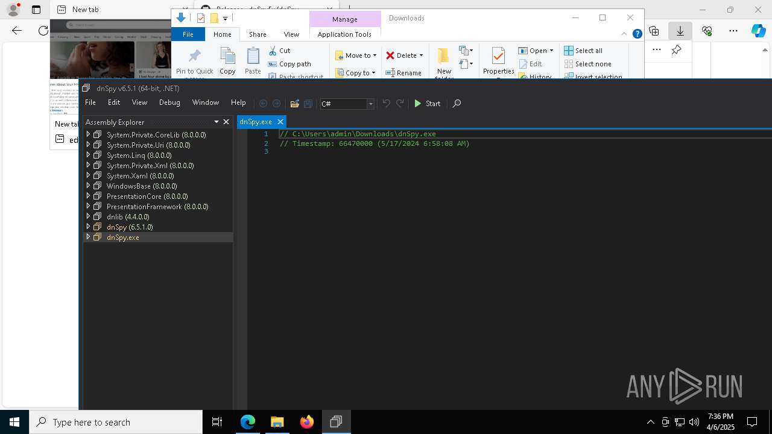Expand System.Xaml assembly node

click(88, 175)
